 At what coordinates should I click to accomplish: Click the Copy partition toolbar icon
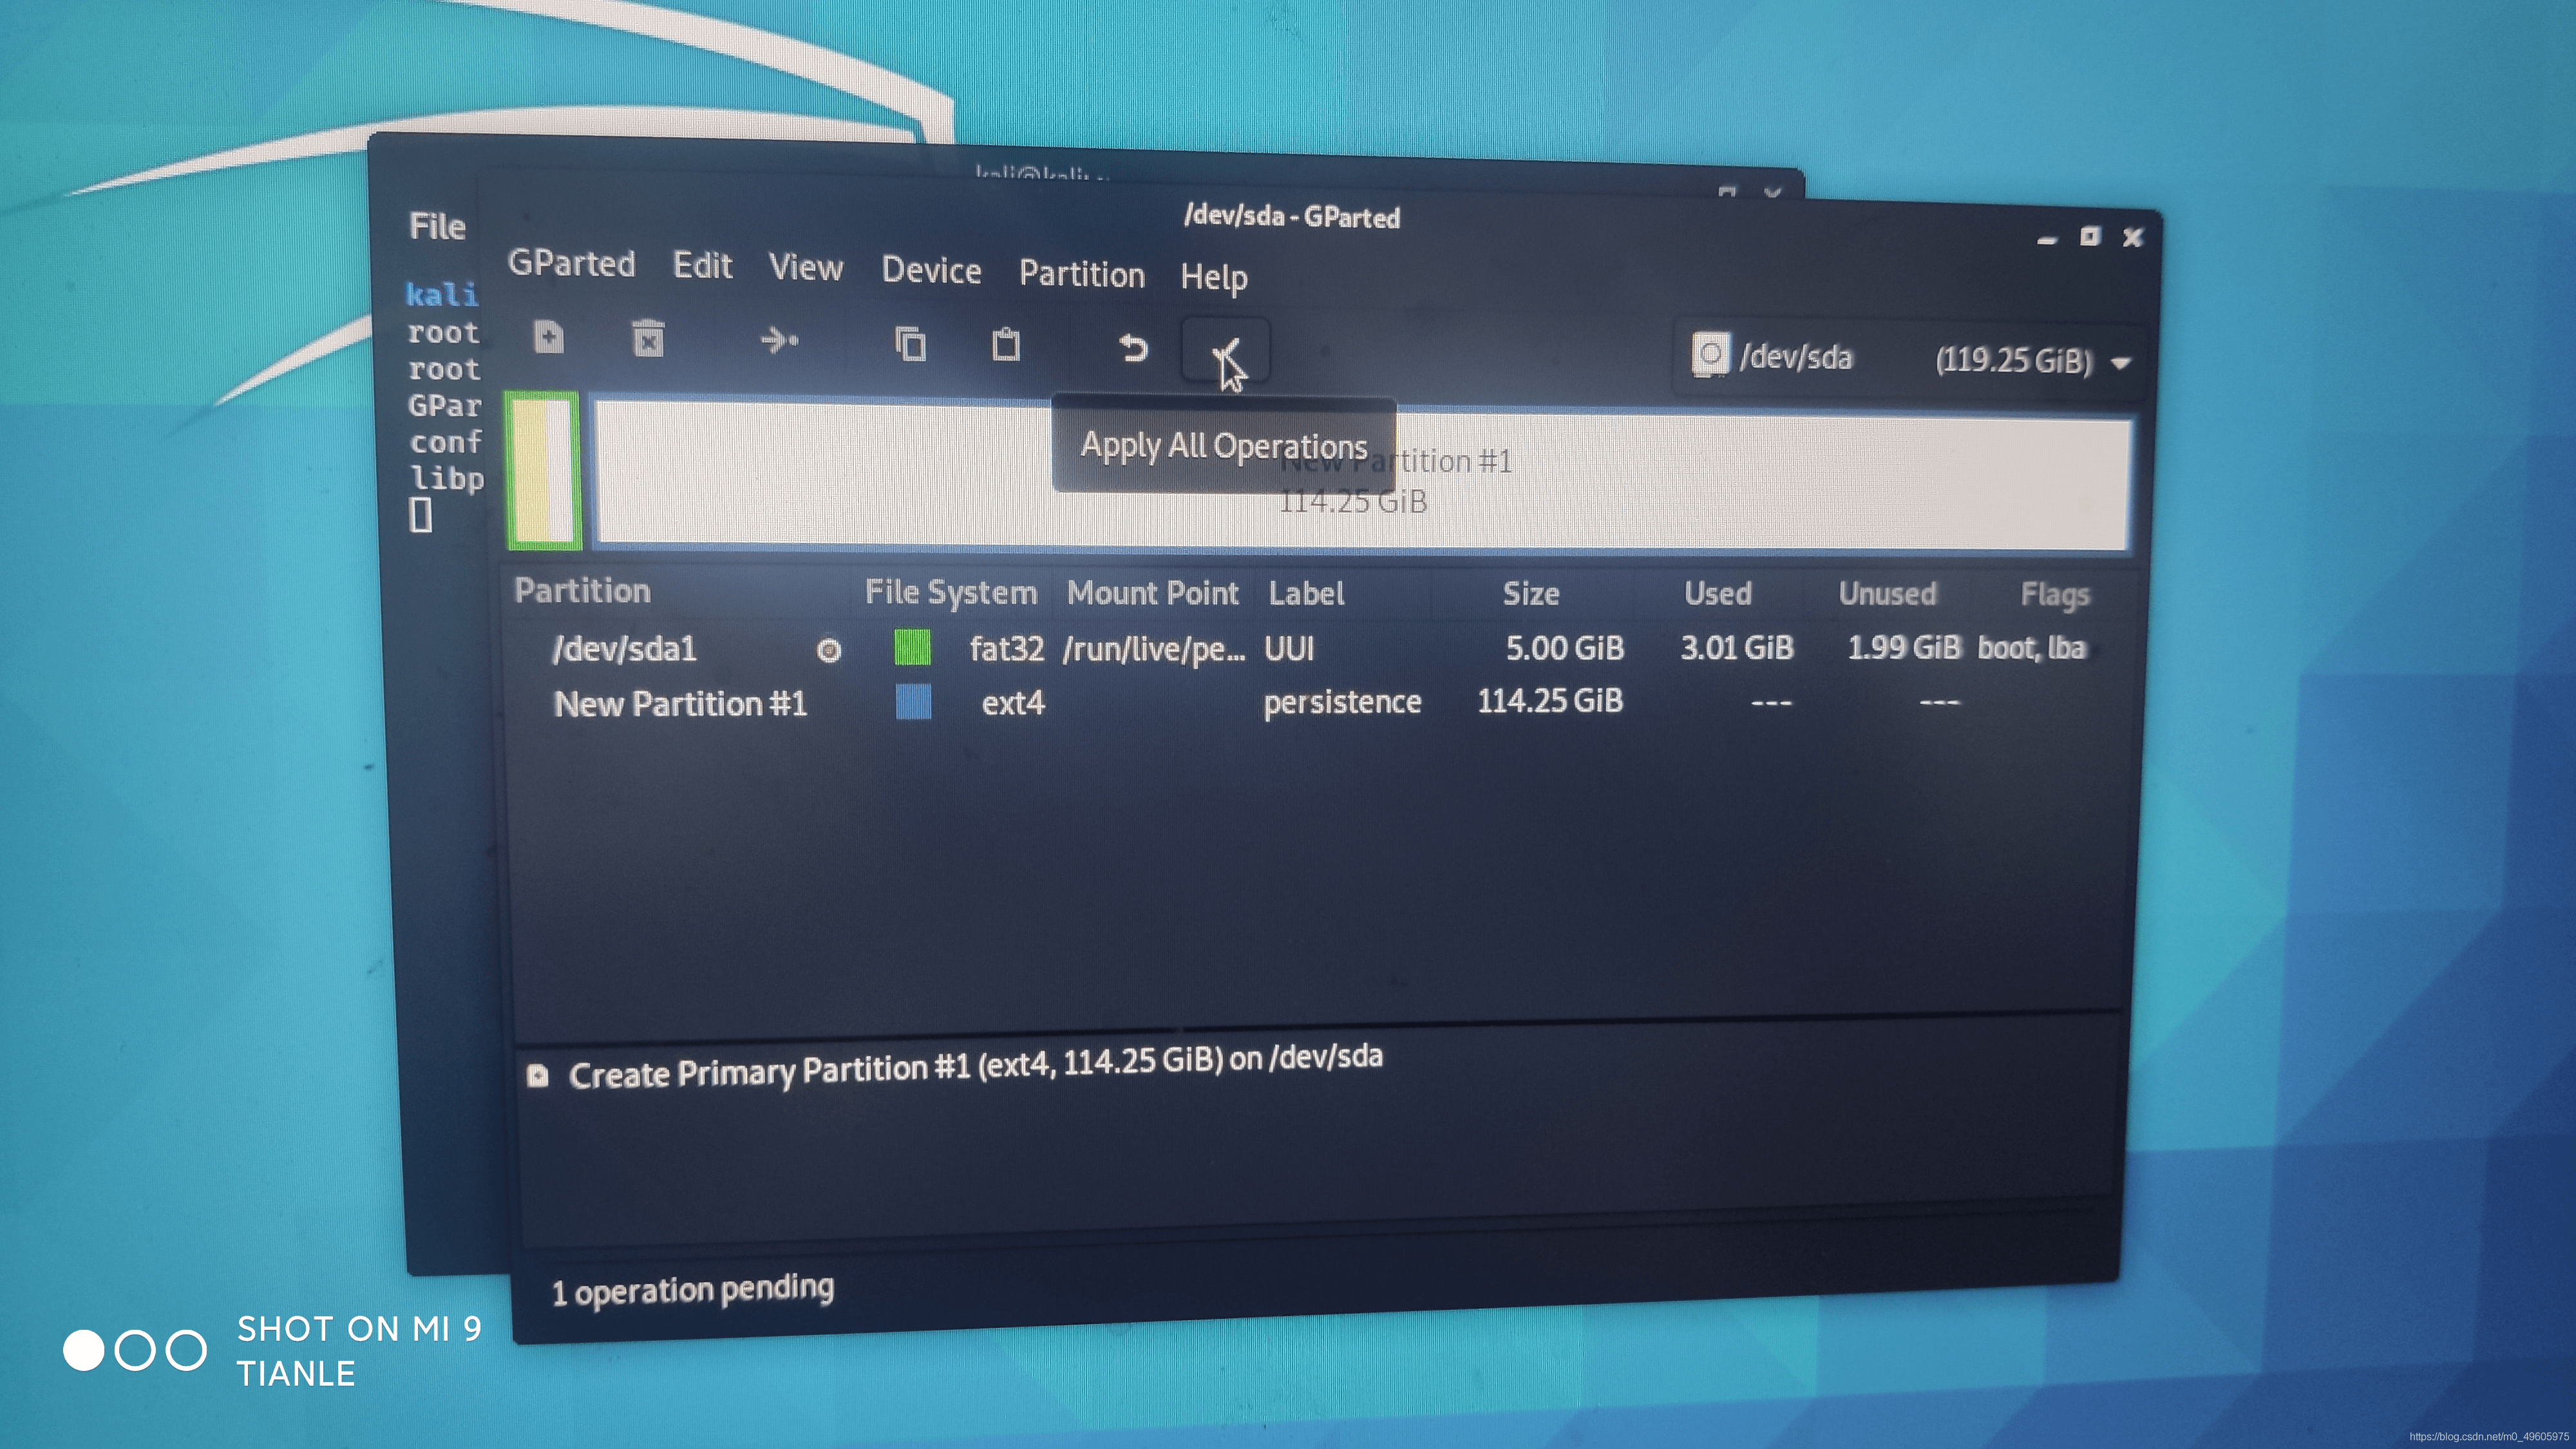(x=910, y=344)
